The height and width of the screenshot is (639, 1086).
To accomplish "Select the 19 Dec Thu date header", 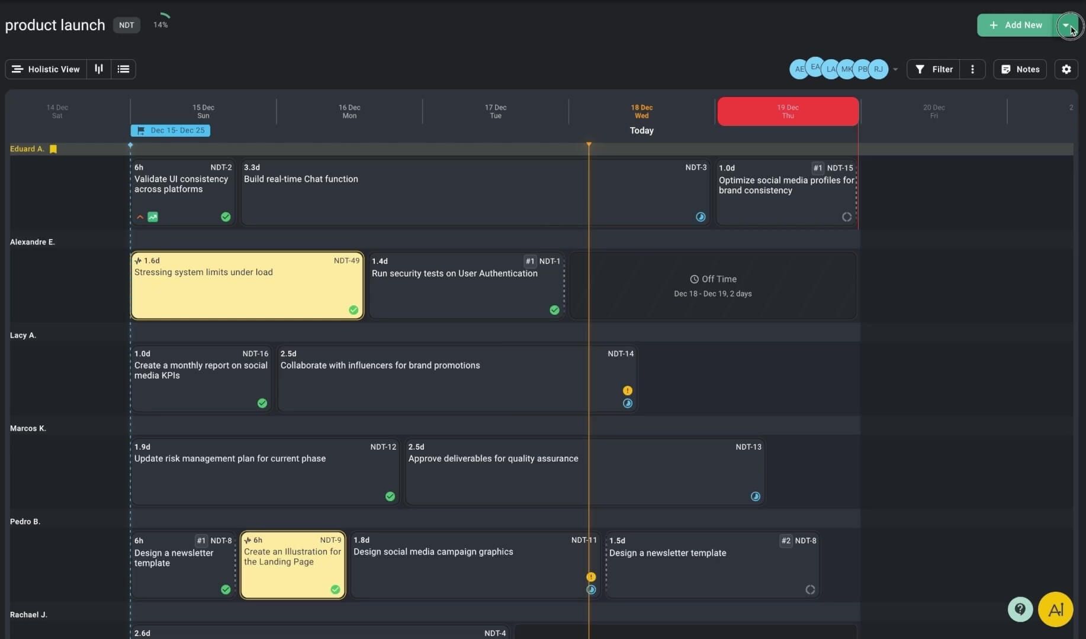I will pyautogui.click(x=788, y=111).
